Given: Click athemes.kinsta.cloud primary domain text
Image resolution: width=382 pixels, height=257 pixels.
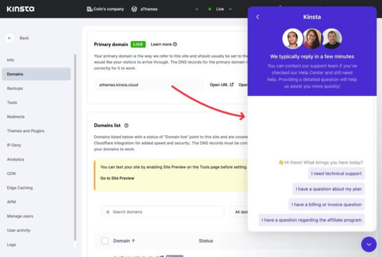Looking at the screenshot, I should (119, 85).
